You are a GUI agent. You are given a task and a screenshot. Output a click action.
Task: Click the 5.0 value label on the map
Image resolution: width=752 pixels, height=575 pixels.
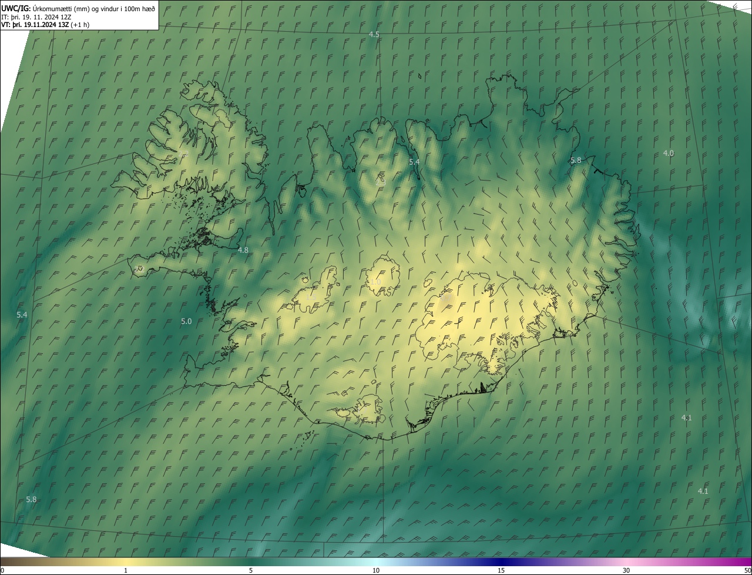pos(186,321)
